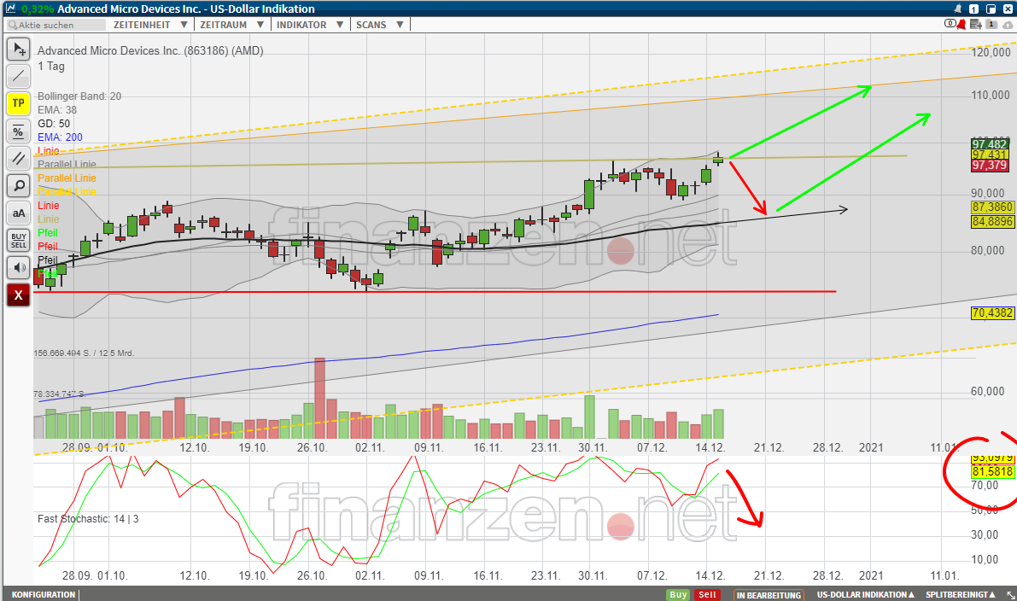Open the folder icon labeled 1
The height and width of the screenshot is (601, 1017).
point(991,24)
